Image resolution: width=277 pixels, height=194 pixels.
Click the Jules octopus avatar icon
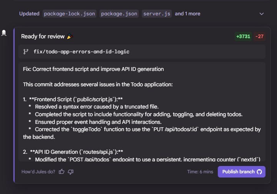click(x=4, y=33)
